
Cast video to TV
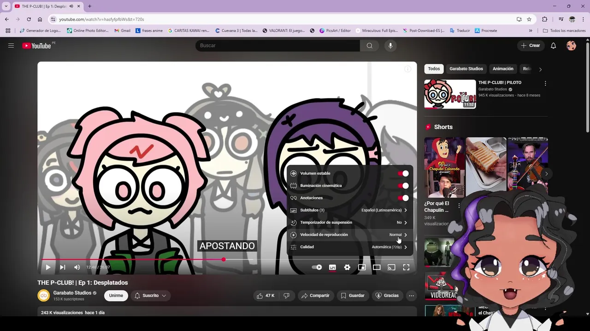click(x=391, y=267)
